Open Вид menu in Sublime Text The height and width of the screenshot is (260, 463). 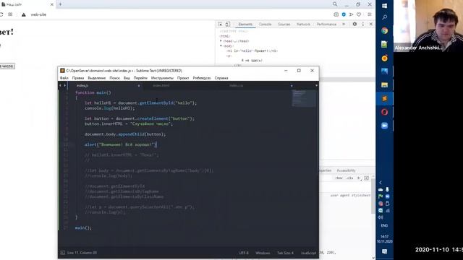click(x=127, y=78)
